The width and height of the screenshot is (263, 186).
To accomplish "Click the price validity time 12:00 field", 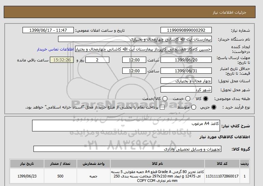I will coord(134,71).
